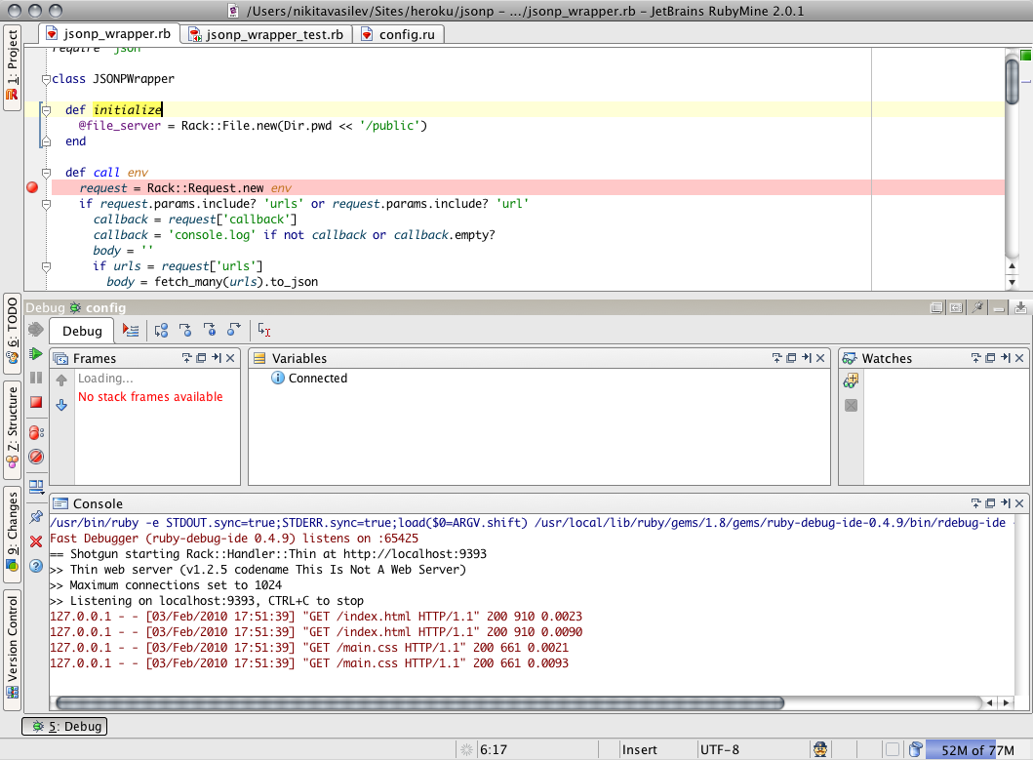Open the debug layout settings icon
Image resolution: width=1033 pixels, height=760 pixels.
point(36,487)
